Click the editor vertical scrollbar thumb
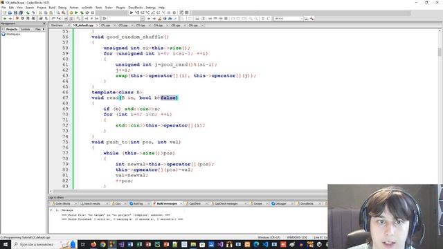The height and width of the screenshot is (249, 443). point(440,52)
